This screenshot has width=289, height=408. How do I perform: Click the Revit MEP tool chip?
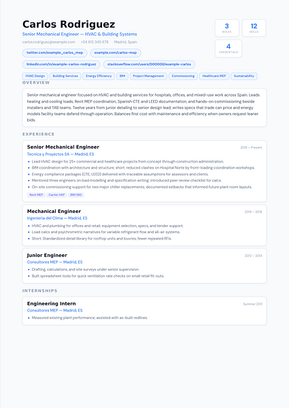click(36, 195)
